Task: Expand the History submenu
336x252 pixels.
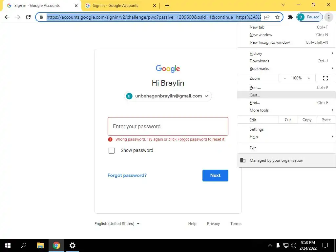Action: tap(286, 53)
